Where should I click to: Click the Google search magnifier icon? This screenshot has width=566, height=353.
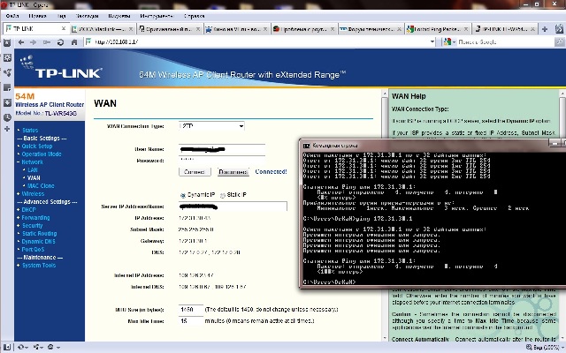[559, 41]
